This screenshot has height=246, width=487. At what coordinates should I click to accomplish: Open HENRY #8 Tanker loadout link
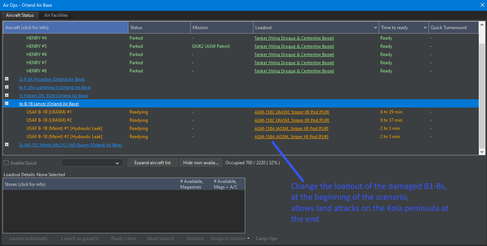[294, 71]
